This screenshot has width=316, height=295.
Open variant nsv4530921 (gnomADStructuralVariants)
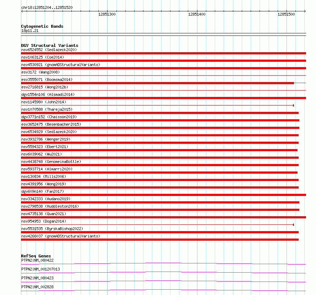coord(61,65)
